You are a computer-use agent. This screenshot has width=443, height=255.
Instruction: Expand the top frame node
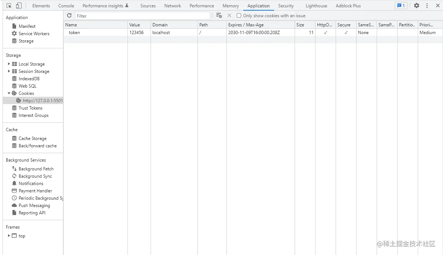9,236
